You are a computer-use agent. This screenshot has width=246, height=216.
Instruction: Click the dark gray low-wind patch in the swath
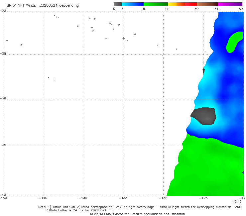pyautogui.click(x=203, y=116)
